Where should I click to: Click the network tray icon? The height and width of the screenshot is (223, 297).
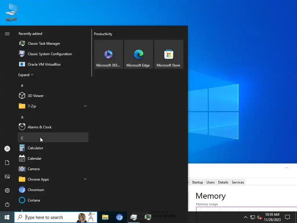pos(253,217)
